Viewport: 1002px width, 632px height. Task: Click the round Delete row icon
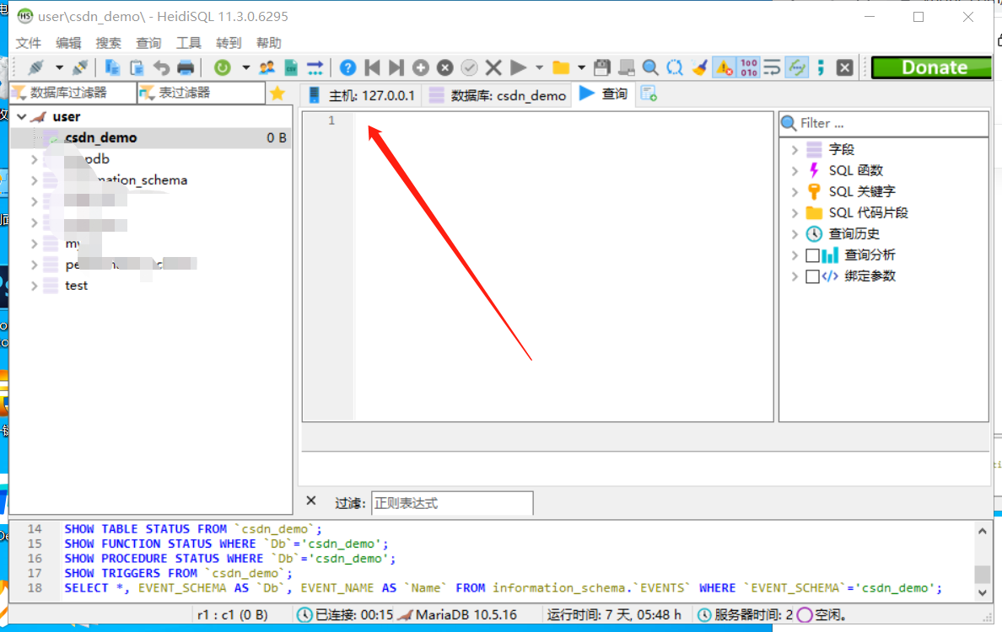click(444, 67)
